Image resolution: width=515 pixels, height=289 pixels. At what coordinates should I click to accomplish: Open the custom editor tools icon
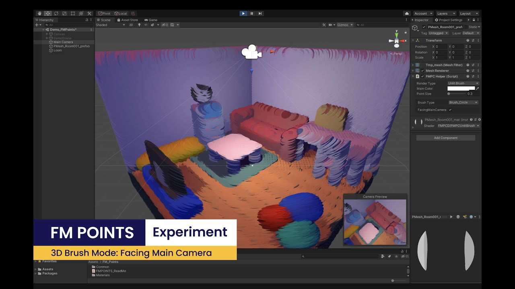89,13
